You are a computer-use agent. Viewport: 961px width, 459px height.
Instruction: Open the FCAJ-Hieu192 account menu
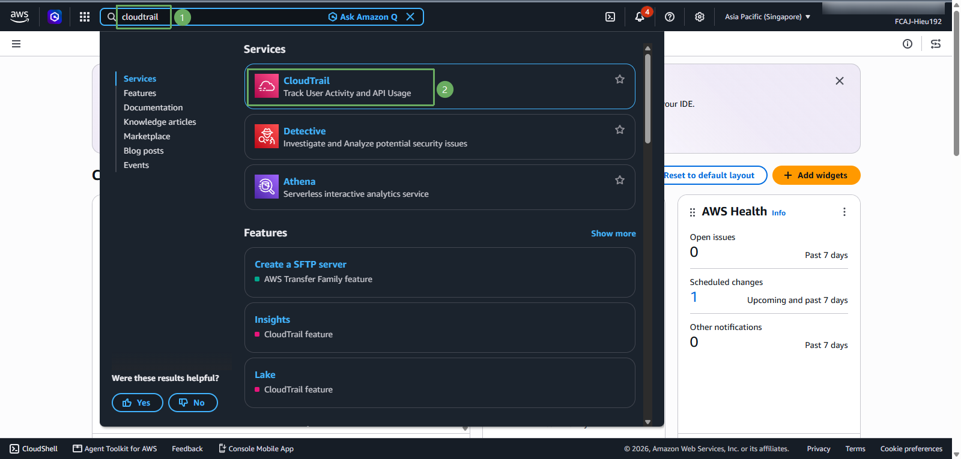pos(918,22)
